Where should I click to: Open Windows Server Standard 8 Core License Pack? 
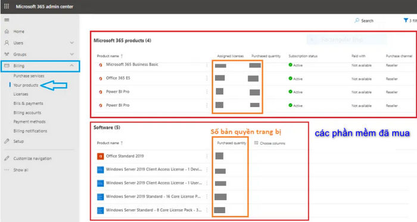[x=154, y=210]
